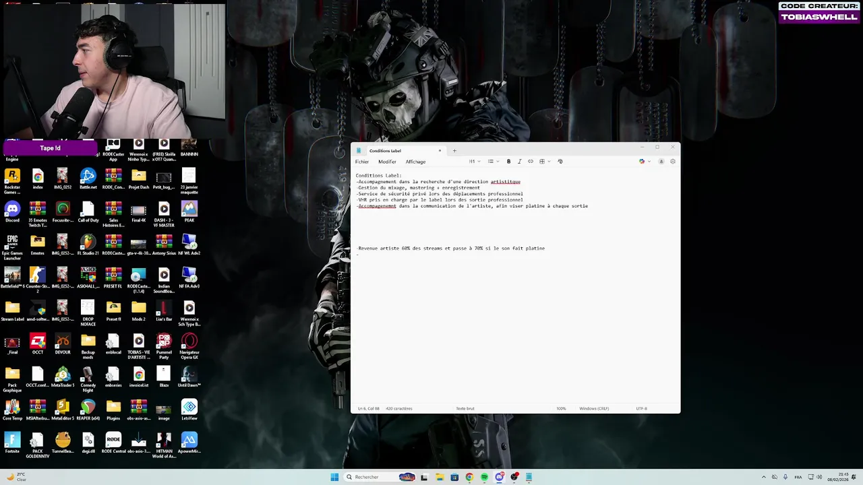Open Notepad settings gear
The image size is (863, 485).
point(672,162)
